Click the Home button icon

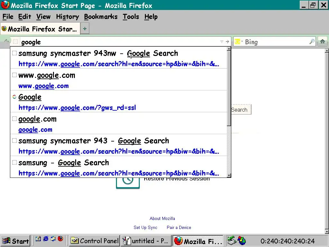(323, 41)
